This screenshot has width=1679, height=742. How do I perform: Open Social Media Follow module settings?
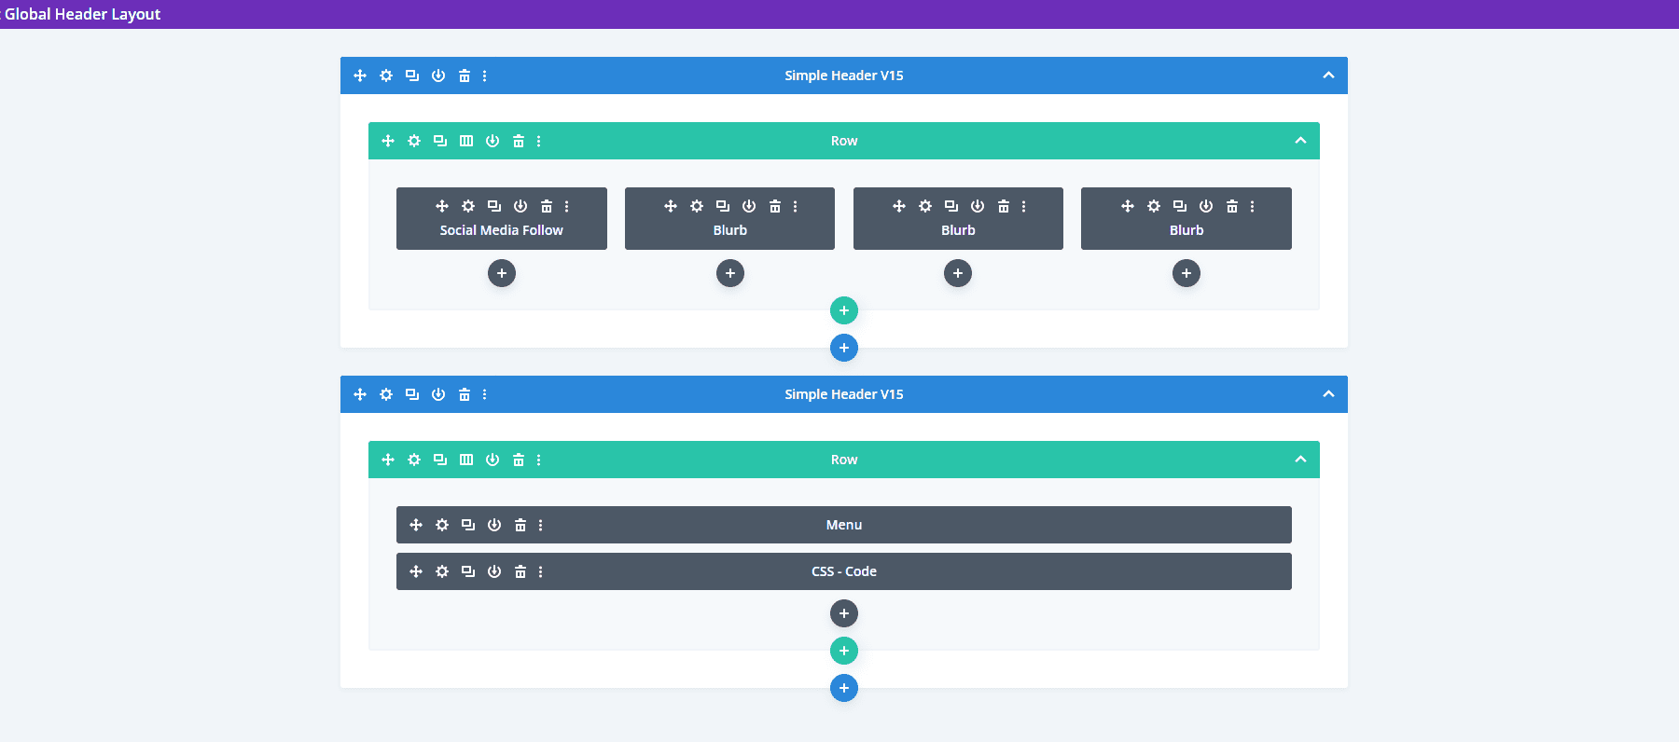(x=468, y=206)
